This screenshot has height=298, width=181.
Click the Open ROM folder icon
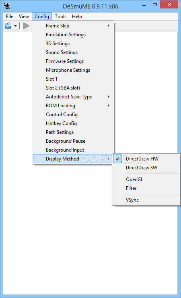8,26
